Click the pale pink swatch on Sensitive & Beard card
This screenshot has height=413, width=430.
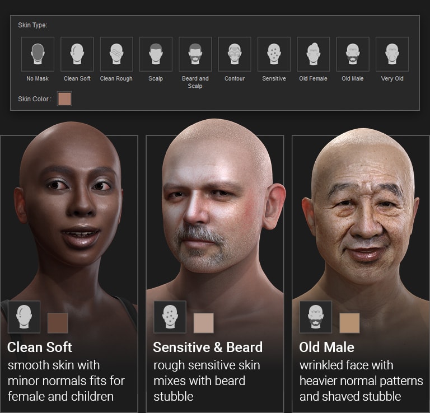point(203,323)
